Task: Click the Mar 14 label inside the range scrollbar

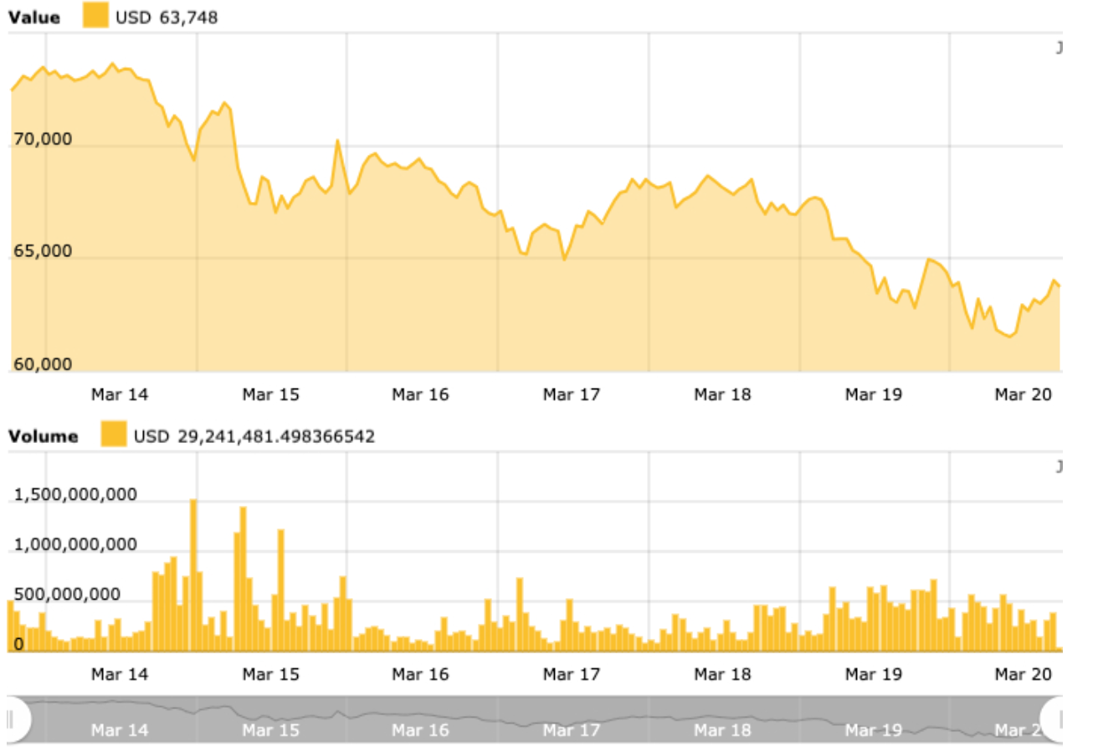Action: [120, 730]
